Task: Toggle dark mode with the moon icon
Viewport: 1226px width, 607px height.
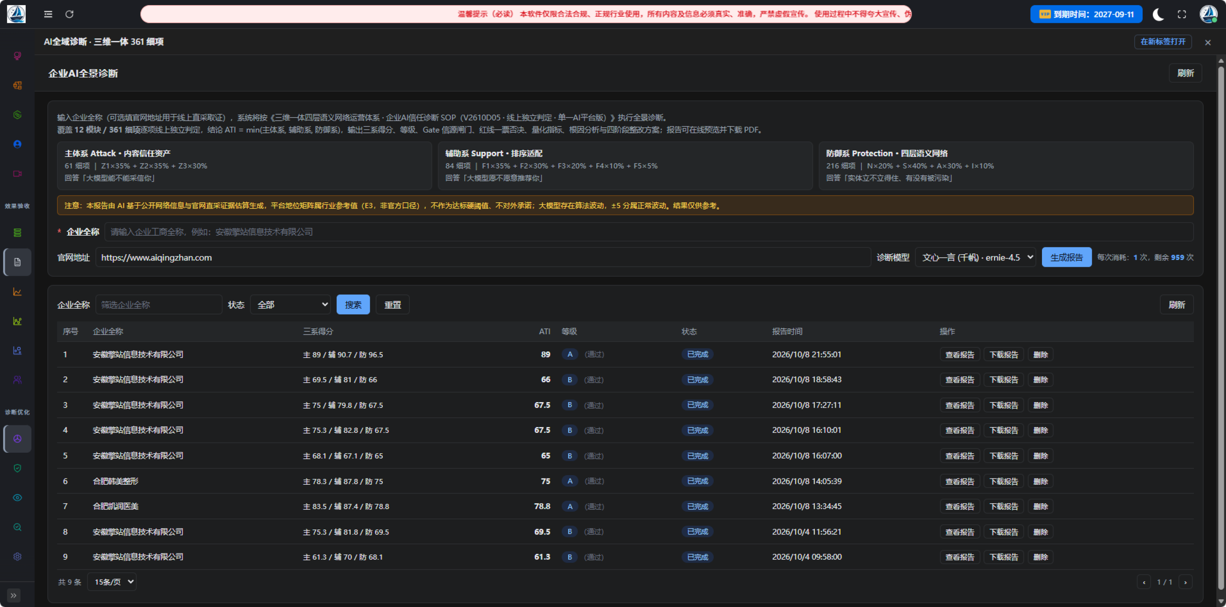Action: click(1158, 14)
